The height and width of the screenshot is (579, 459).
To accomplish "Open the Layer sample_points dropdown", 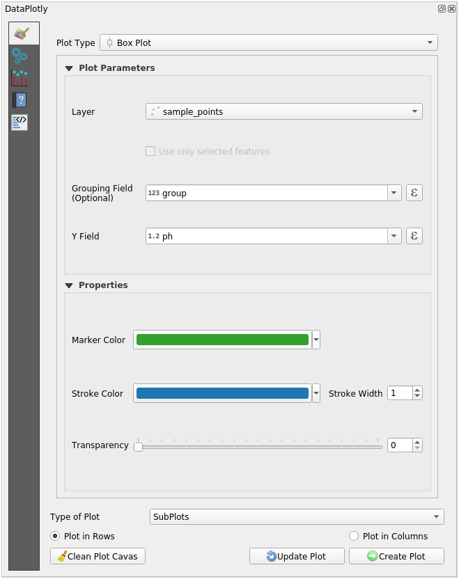I will tap(284, 111).
